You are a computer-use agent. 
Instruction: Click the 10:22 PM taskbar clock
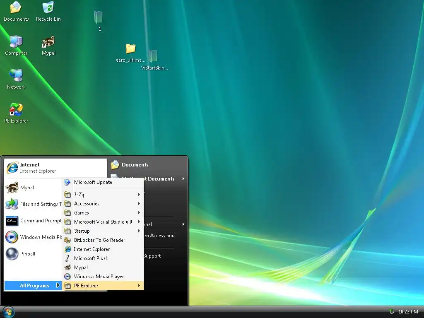click(x=408, y=312)
